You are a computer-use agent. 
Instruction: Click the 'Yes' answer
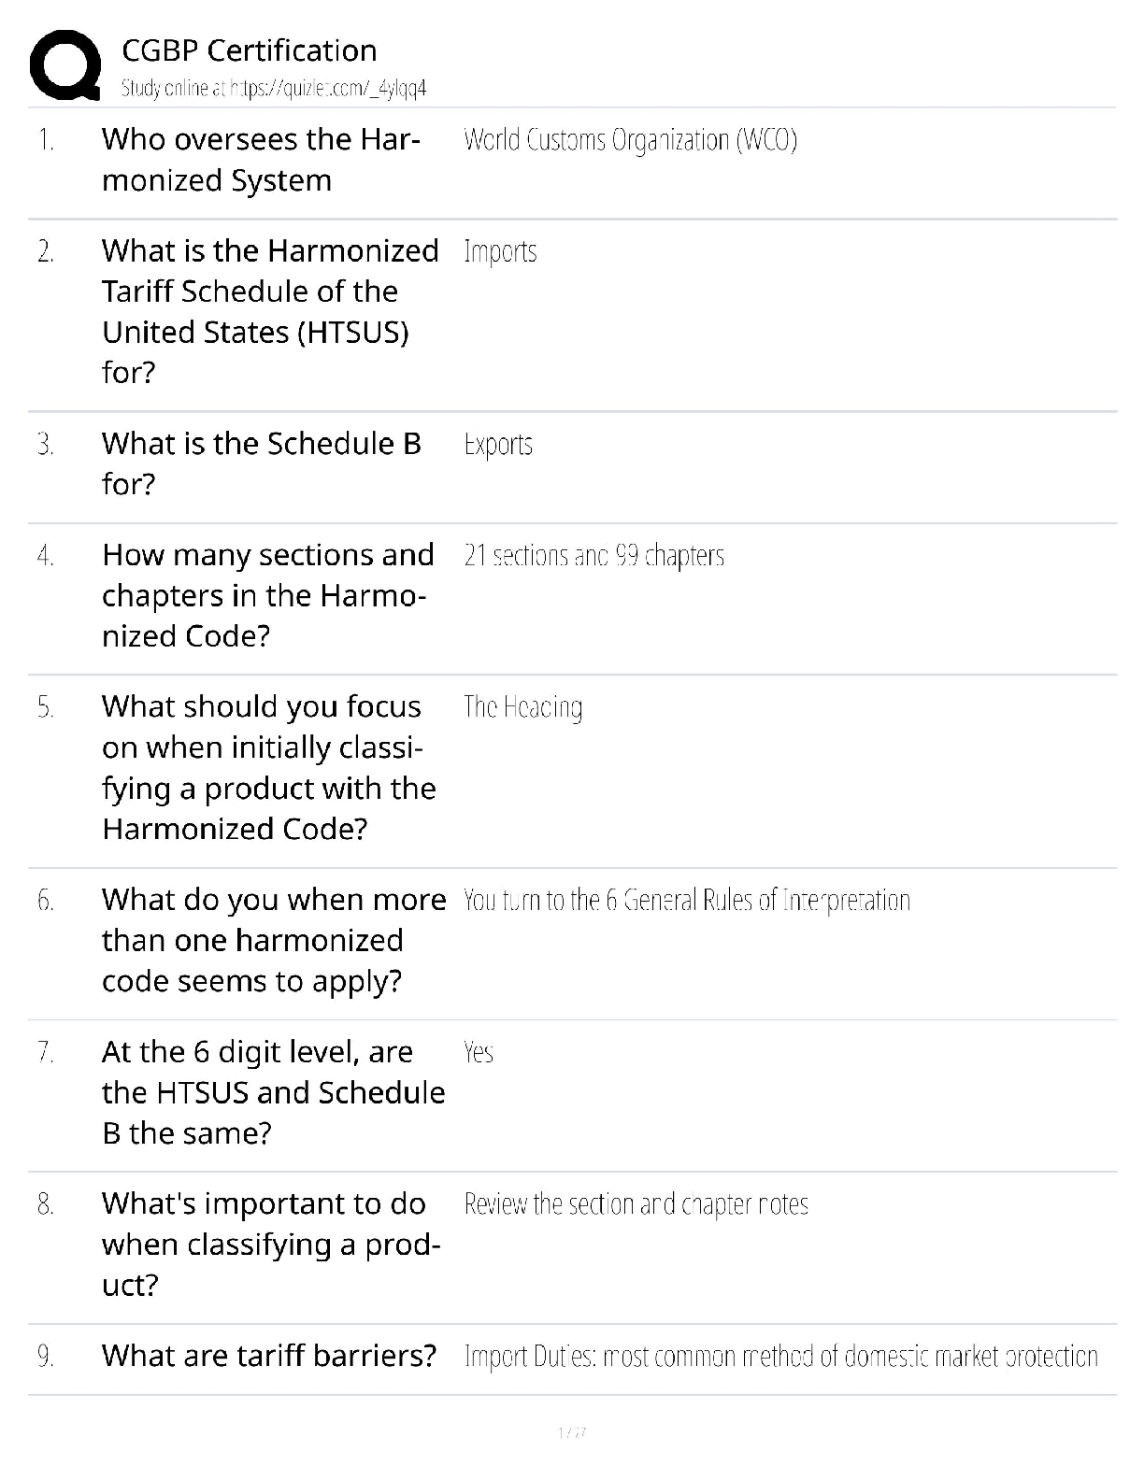(478, 1053)
